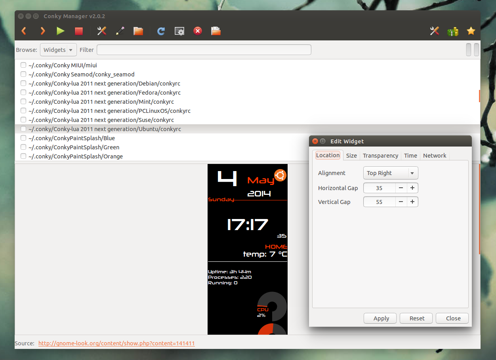Go to previous widget with back arrow

(24, 31)
